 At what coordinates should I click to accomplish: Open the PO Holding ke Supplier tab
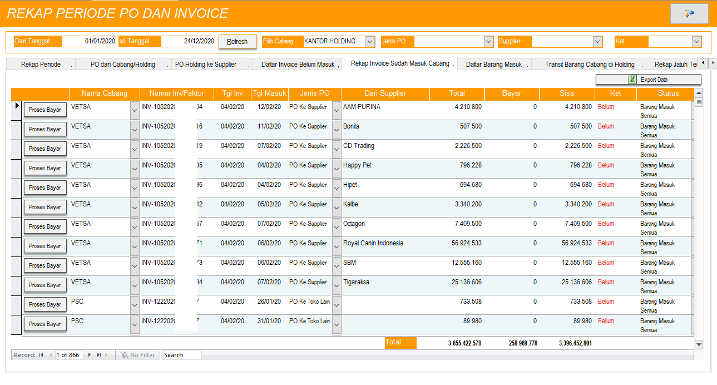coord(206,65)
